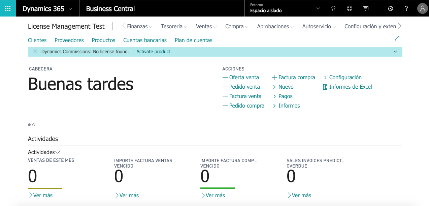Image resolution: width=429 pixels, height=206 pixels.
Task: Expand the Pagos action group
Action: pyautogui.click(x=283, y=96)
